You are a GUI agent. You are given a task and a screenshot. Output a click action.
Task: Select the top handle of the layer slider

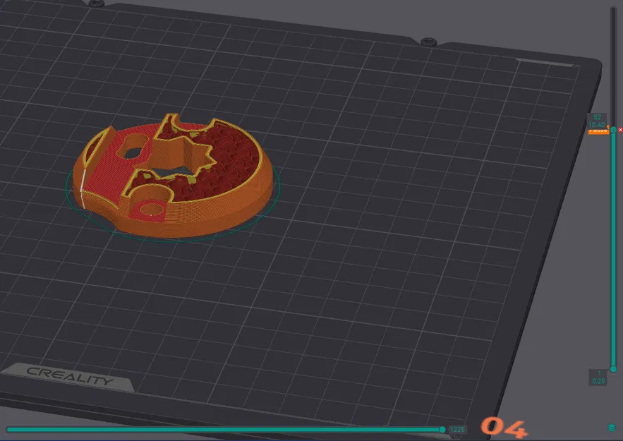612,130
